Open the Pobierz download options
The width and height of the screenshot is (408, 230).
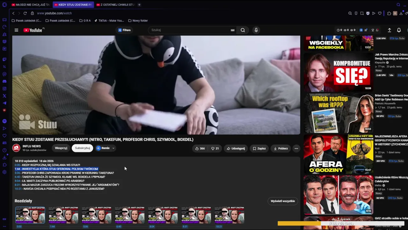(x=281, y=149)
